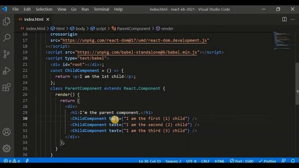The width and height of the screenshot is (299, 168).
Task: Open the File menu
Action: pos(15,9)
